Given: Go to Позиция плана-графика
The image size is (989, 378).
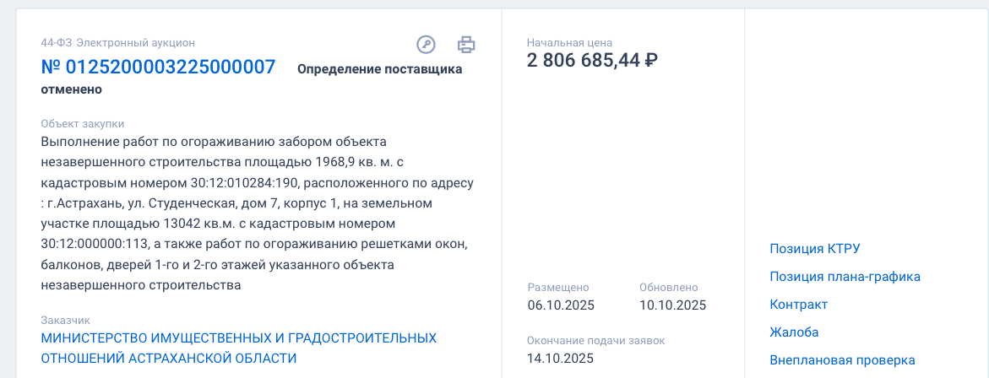Looking at the screenshot, I should [x=845, y=277].
